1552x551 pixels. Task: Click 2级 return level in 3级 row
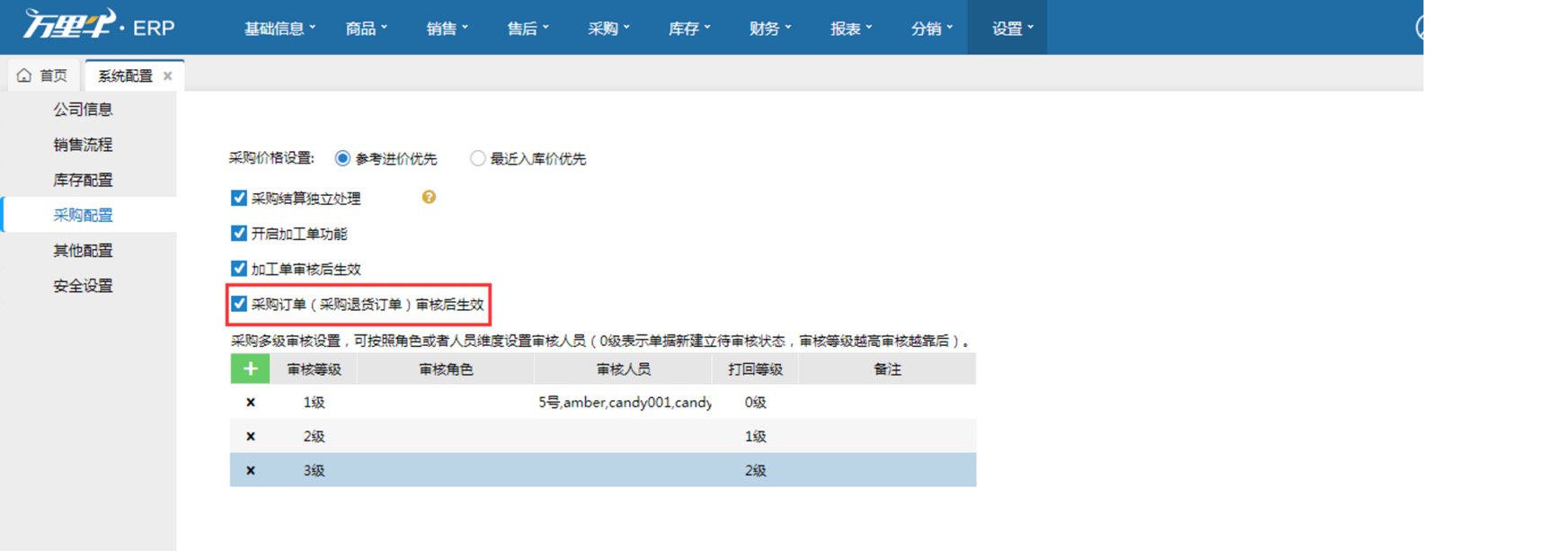coord(756,471)
